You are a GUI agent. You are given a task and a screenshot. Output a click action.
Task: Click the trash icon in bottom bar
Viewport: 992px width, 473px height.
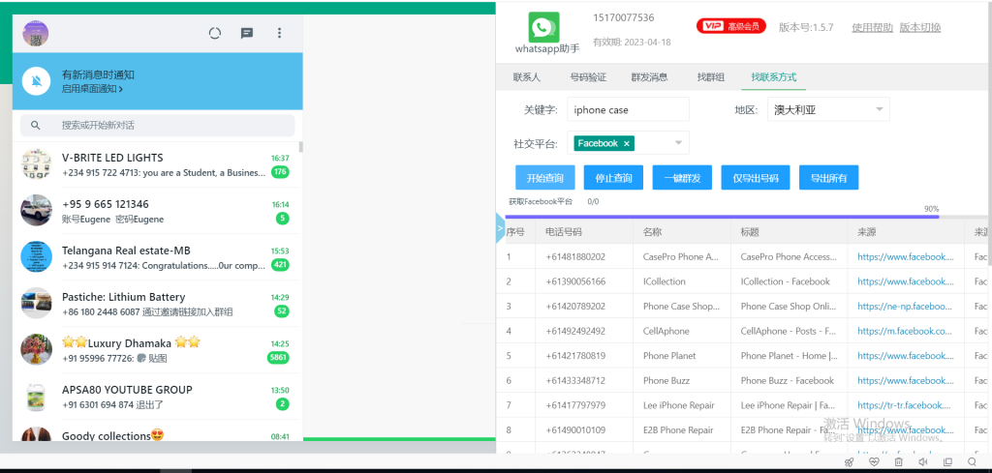pyautogui.click(x=898, y=461)
